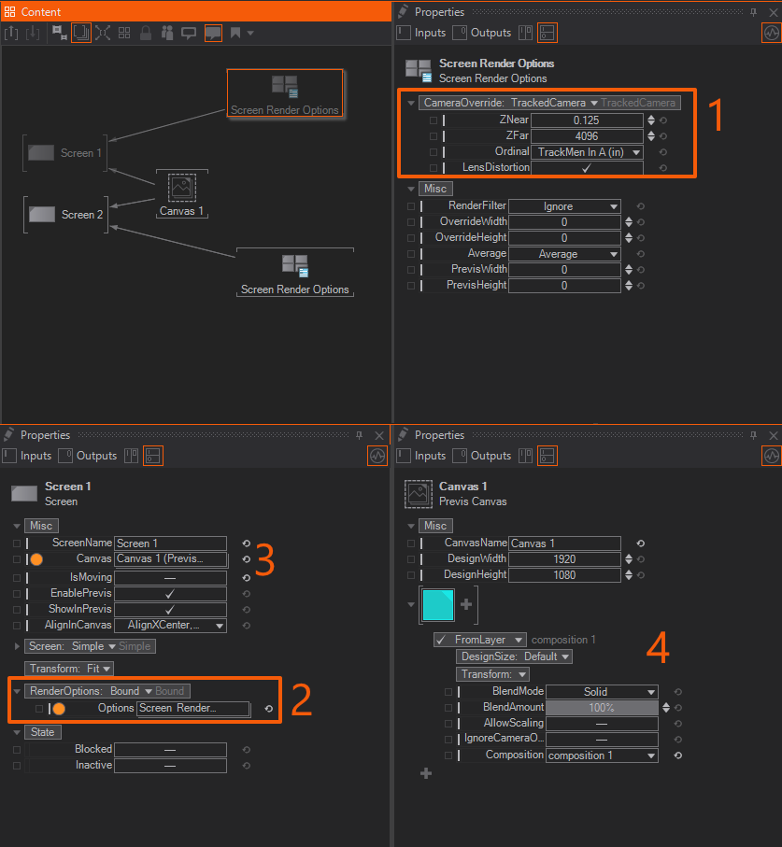Open the Ordinal TrackMen In A dropdown
This screenshot has height=847, width=782.
[x=588, y=152]
